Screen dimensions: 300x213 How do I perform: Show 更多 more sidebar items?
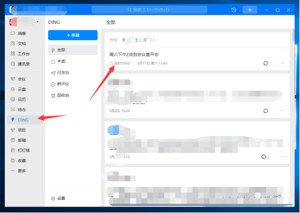coord(18,171)
